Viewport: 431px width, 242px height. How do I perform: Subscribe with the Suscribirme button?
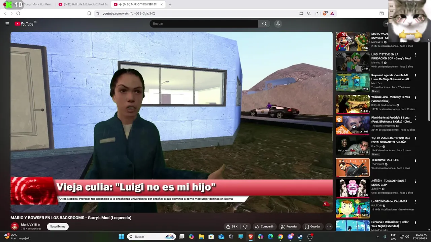coord(58,227)
